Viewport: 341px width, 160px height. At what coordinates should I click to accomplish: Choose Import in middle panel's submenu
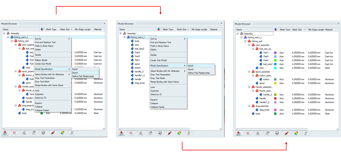pyautogui.click(x=191, y=66)
